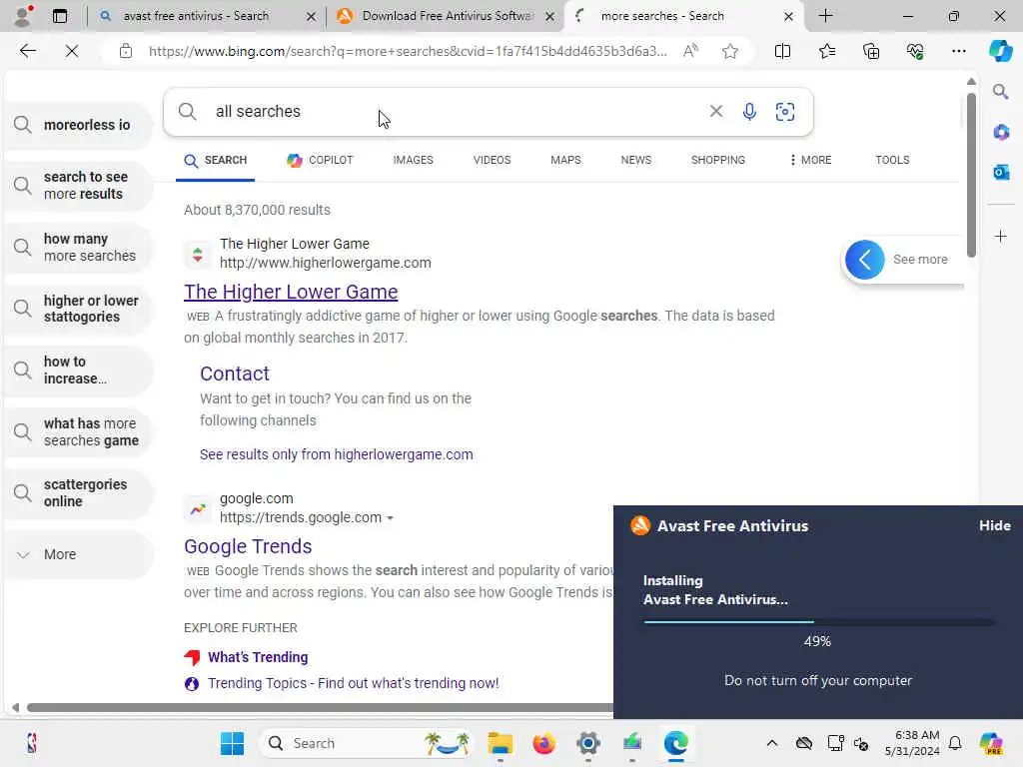The width and height of the screenshot is (1023, 767).
Task: Stop loading the page
Action: click(72, 51)
